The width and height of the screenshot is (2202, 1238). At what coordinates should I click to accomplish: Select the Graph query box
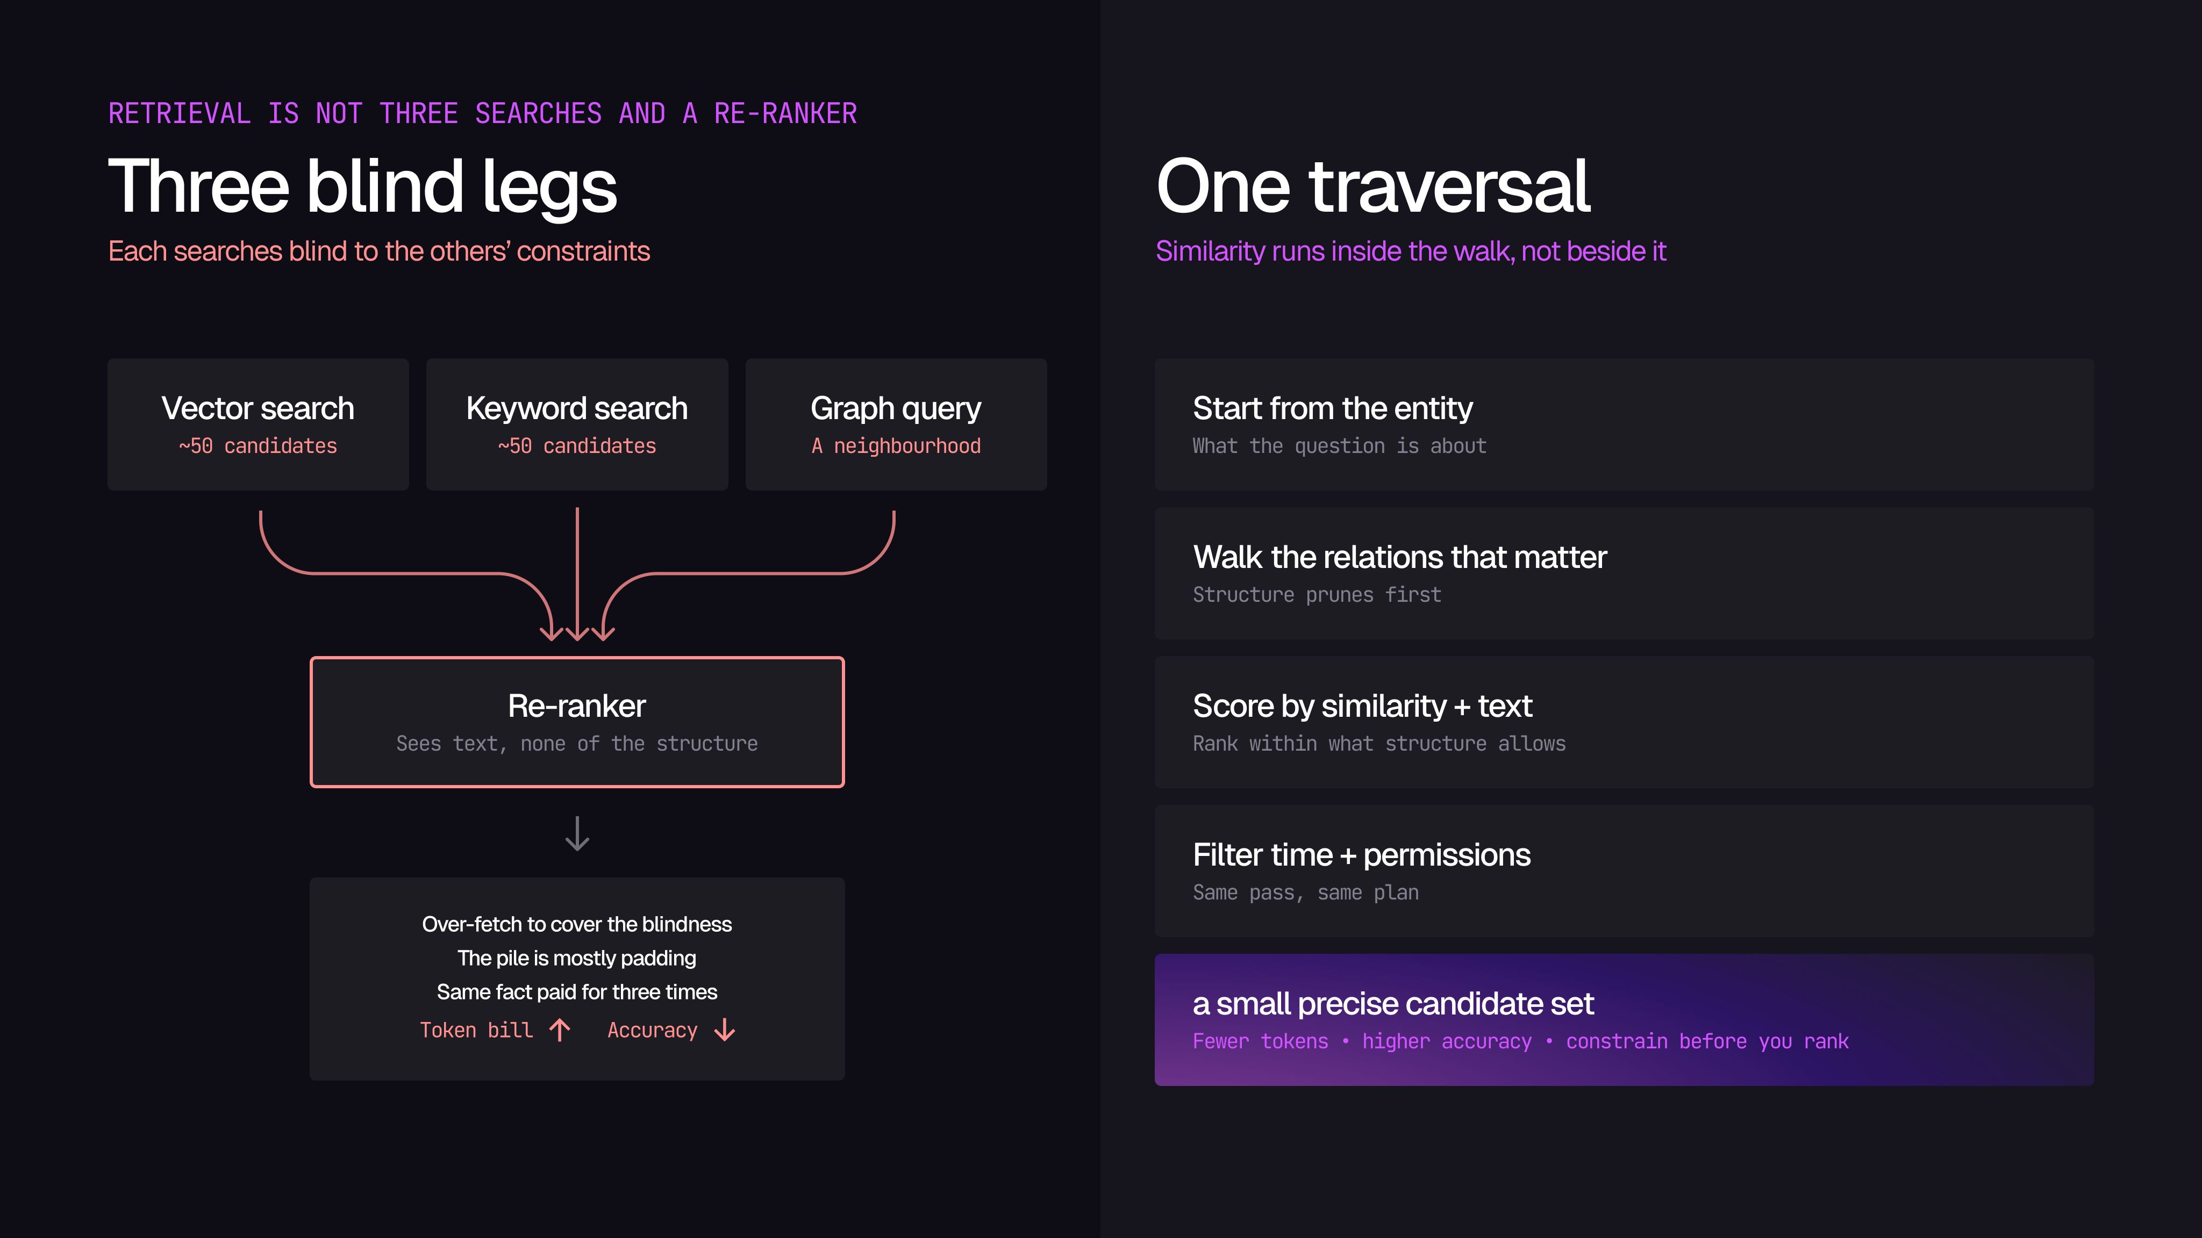click(x=896, y=424)
